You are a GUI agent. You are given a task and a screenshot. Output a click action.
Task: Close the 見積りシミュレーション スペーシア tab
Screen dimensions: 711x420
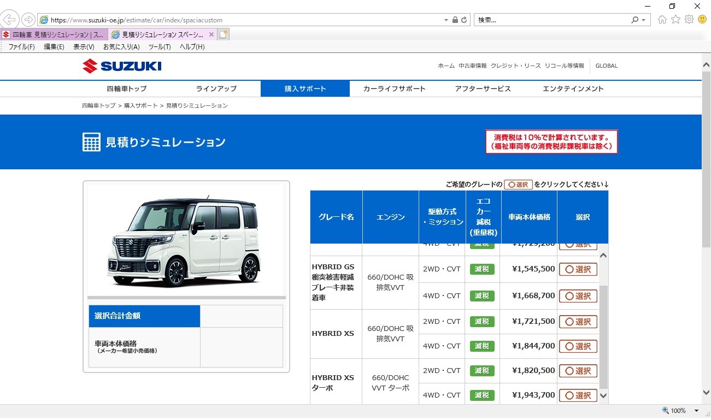(x=211, y=34)
